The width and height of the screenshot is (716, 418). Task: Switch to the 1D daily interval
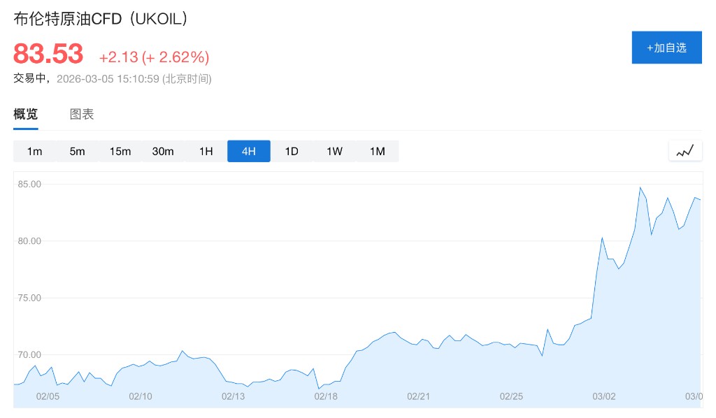point(292,151)
